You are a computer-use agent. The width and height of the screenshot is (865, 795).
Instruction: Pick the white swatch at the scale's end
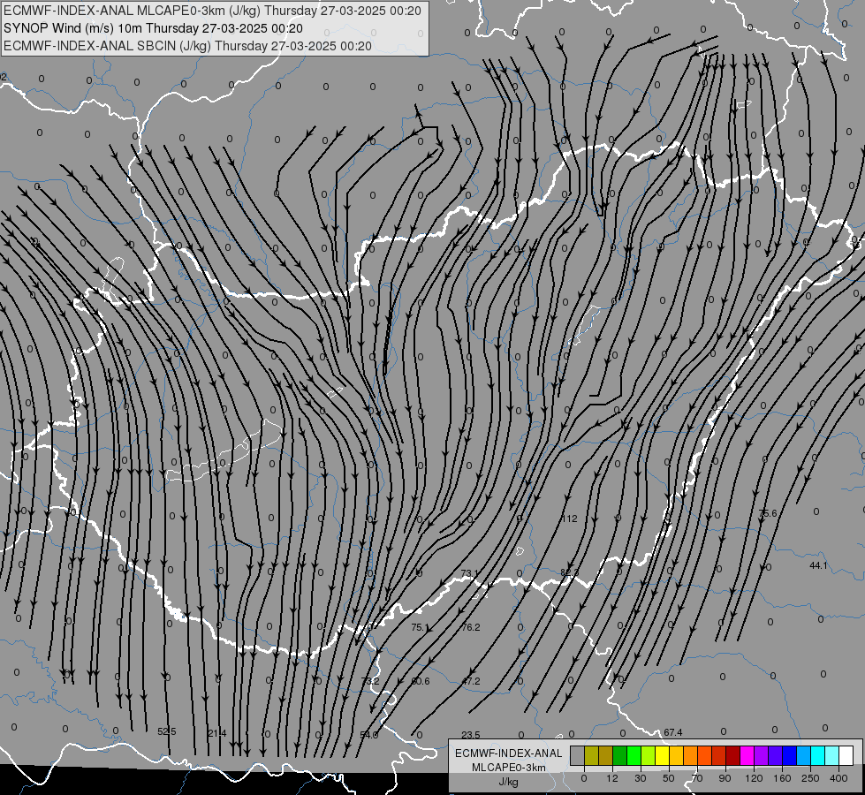point(846,755)
